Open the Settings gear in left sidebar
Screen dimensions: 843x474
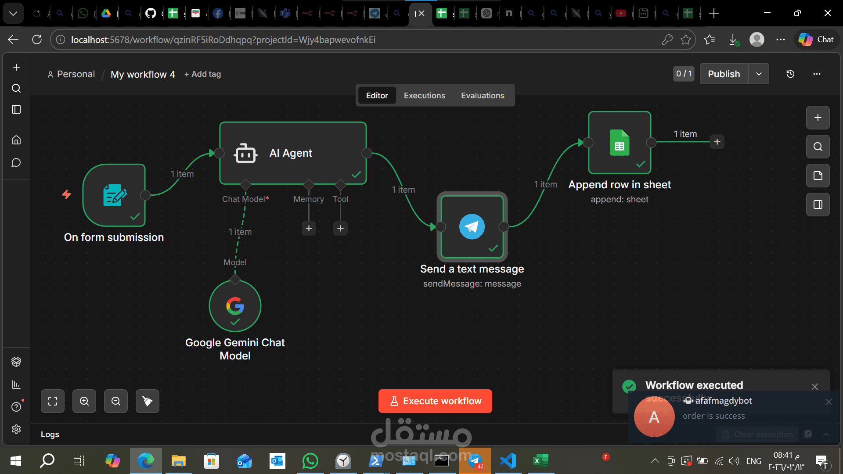(16, 429)
